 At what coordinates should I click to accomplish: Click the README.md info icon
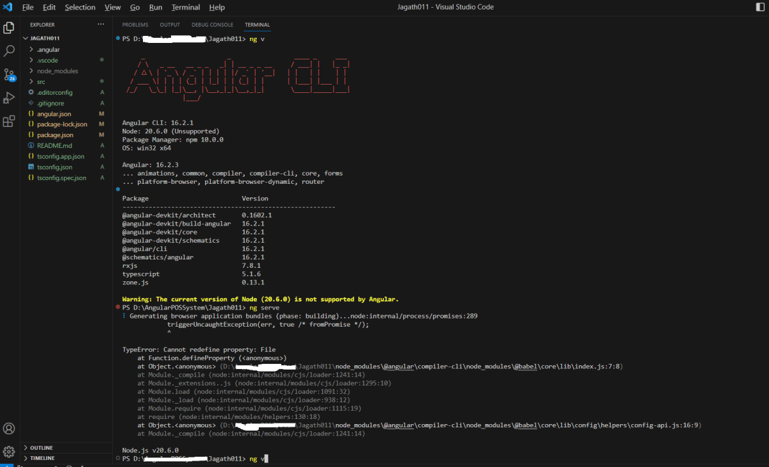(x=31, y=145)
